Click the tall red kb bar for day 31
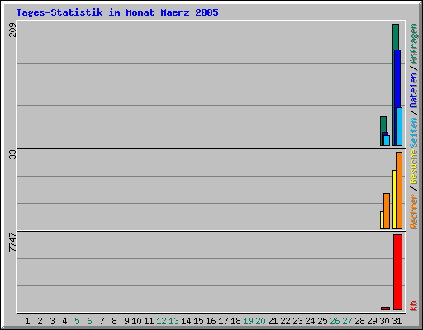The image size is (423, 330). (397, 272)
